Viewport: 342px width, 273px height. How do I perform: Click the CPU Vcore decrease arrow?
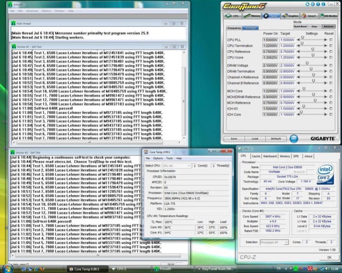[298, 58]
